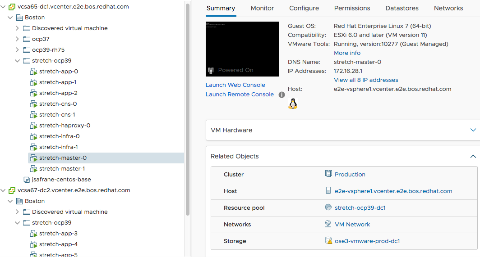The image size is (480, 257).
Task: Expand the ocp37 folder
Action: (18, 39)
